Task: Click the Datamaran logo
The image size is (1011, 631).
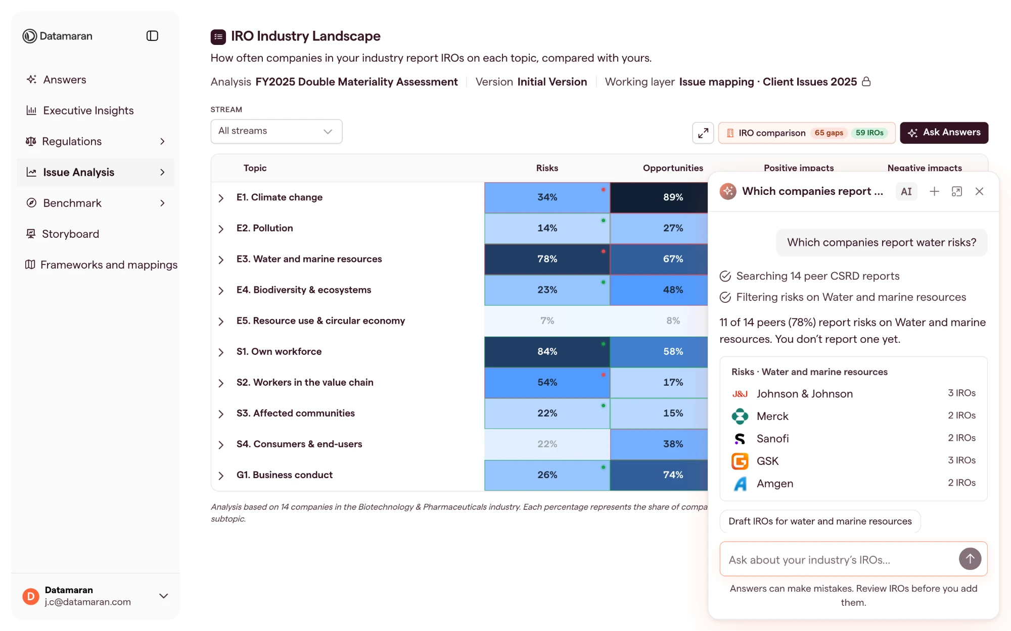Action: click(x=57, y=36)
